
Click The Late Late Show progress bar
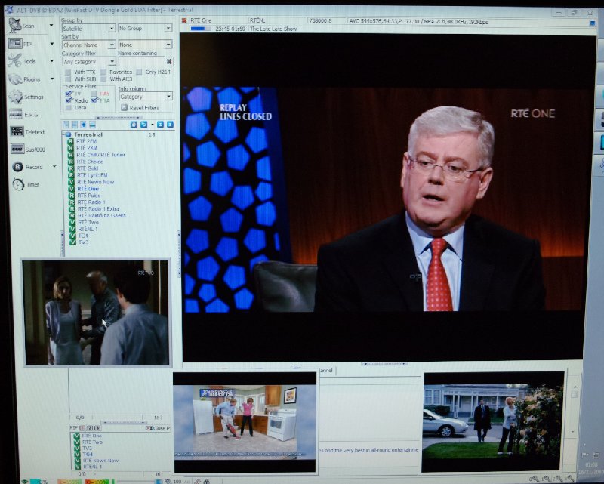pos(201,29)
